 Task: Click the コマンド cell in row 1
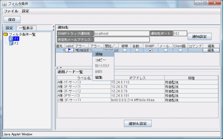coord(195,50)
